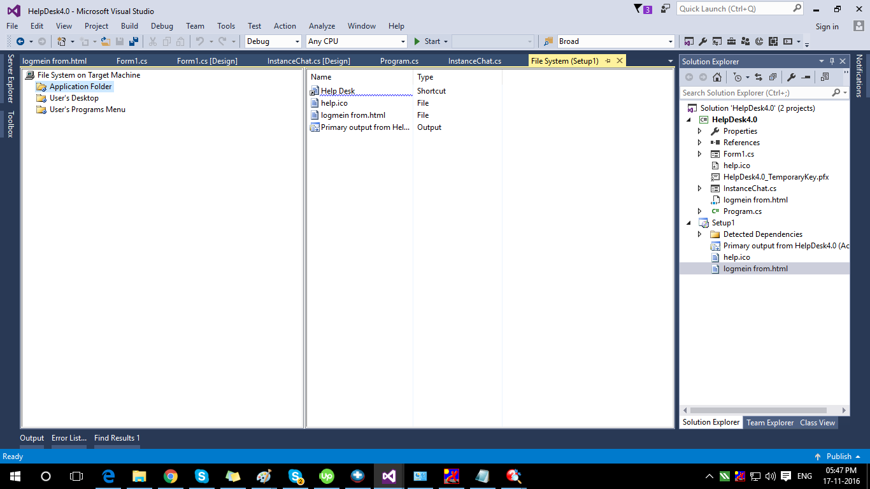Switch to the Form1.cs [Design] tab
Image resolution: width=870 pixels, height=489 pixels.
(x=207, y=61)
